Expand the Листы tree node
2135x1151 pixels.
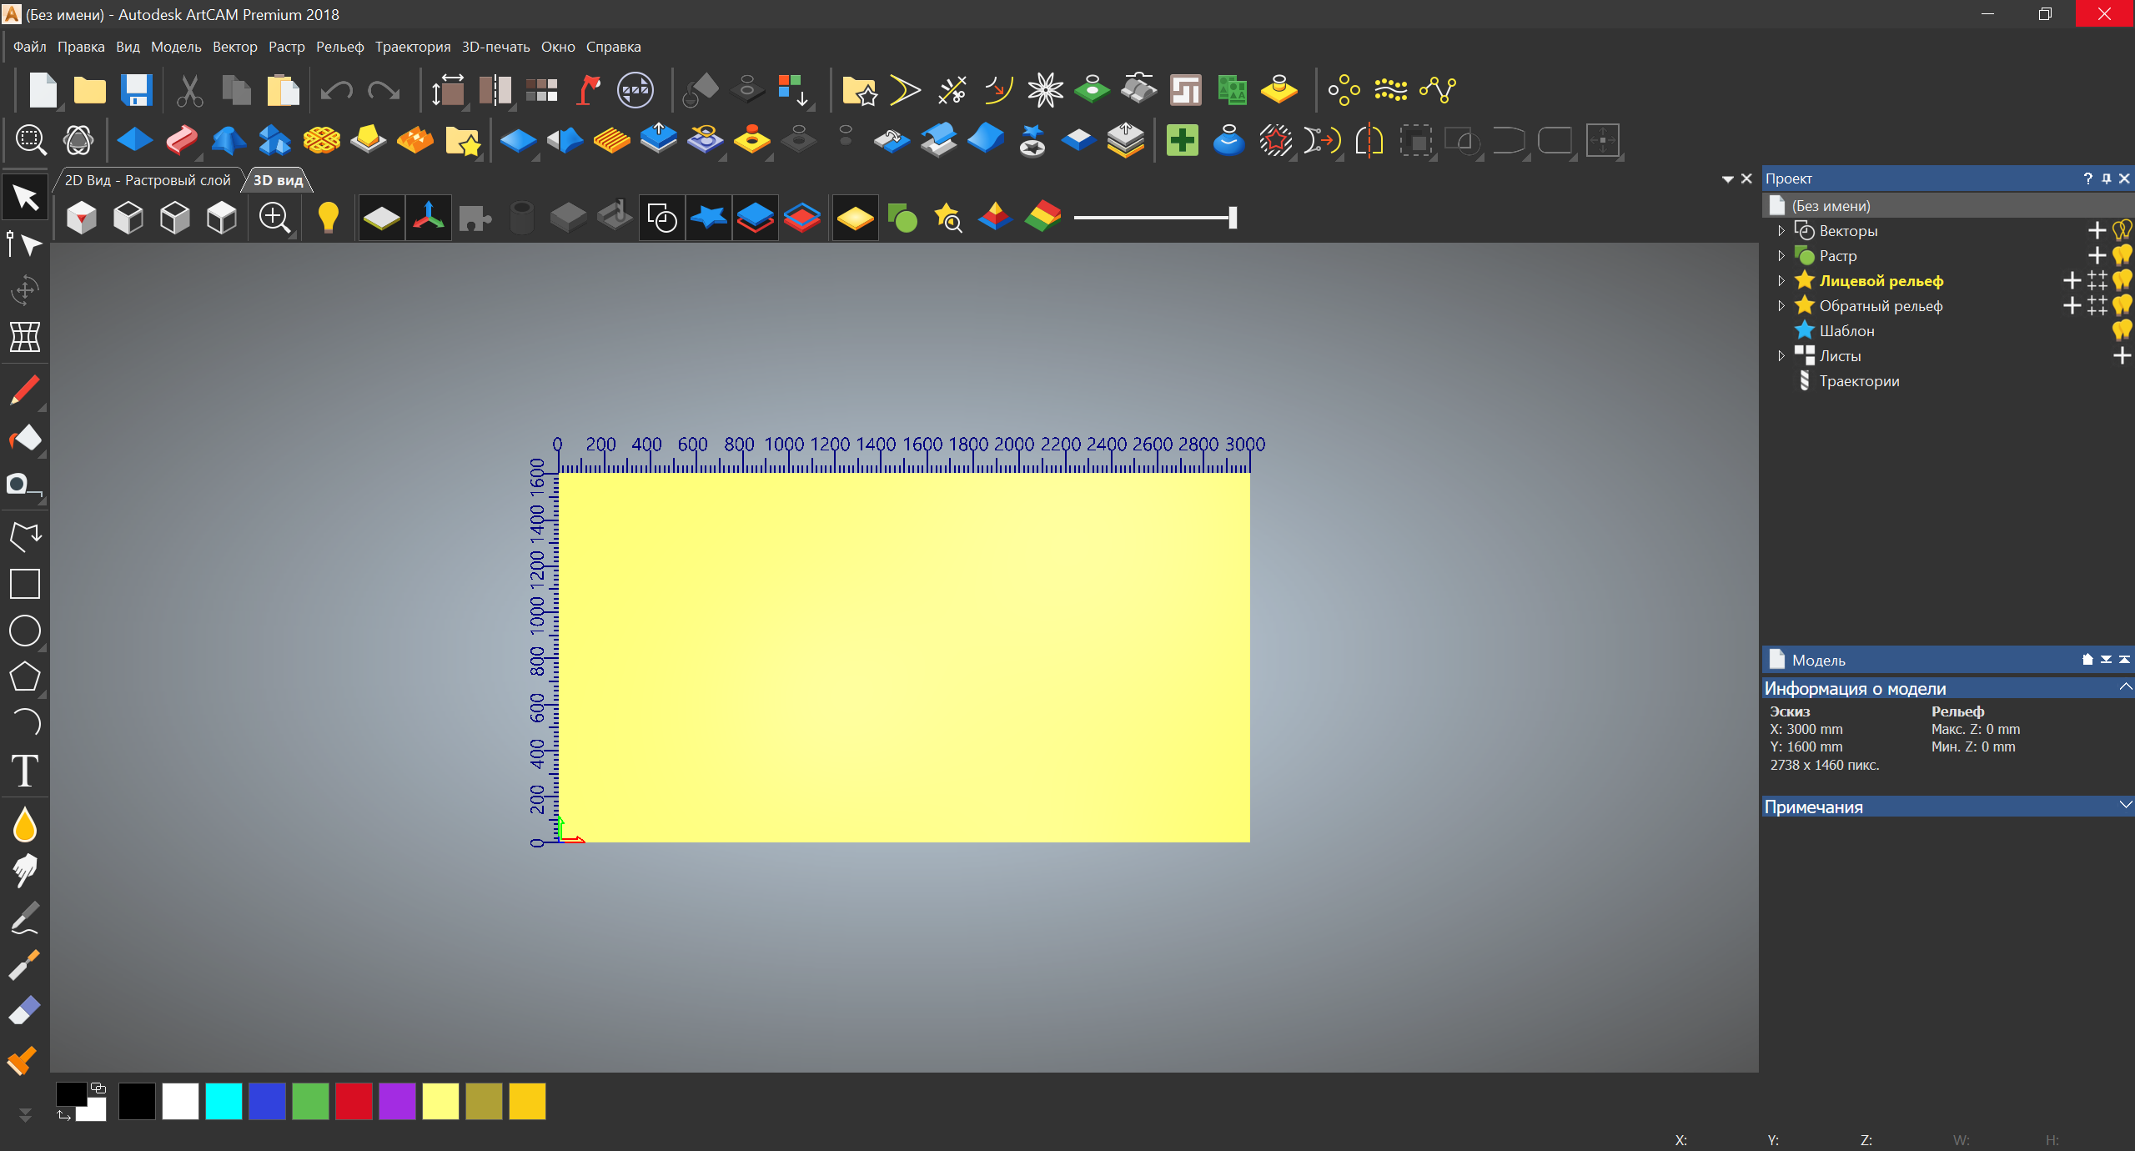1781,356
